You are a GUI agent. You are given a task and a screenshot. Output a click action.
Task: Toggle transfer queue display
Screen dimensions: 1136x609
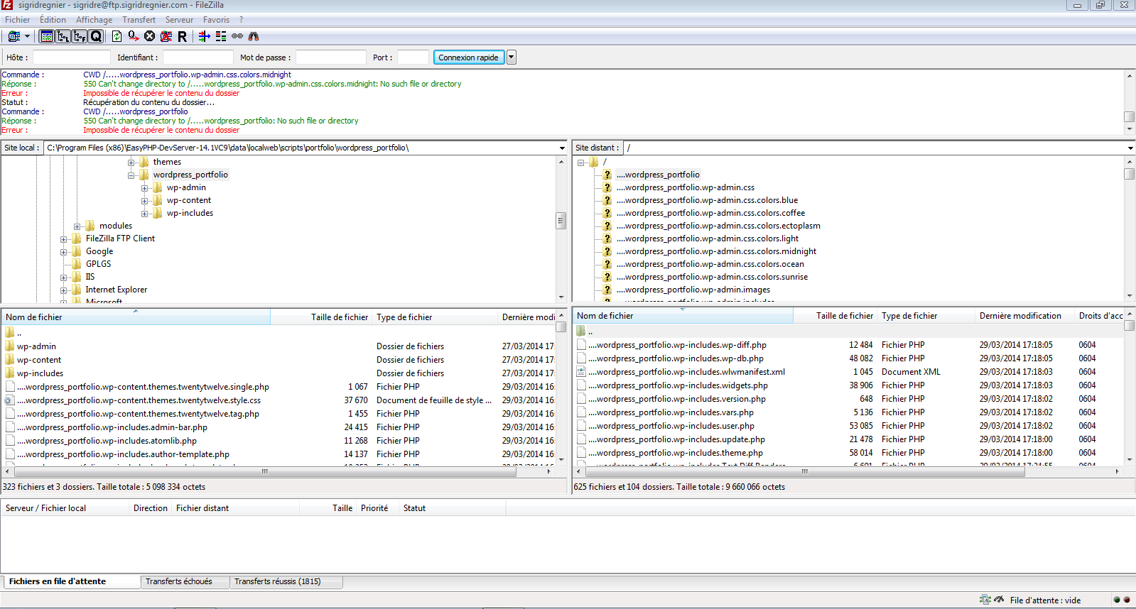(96, 36)
